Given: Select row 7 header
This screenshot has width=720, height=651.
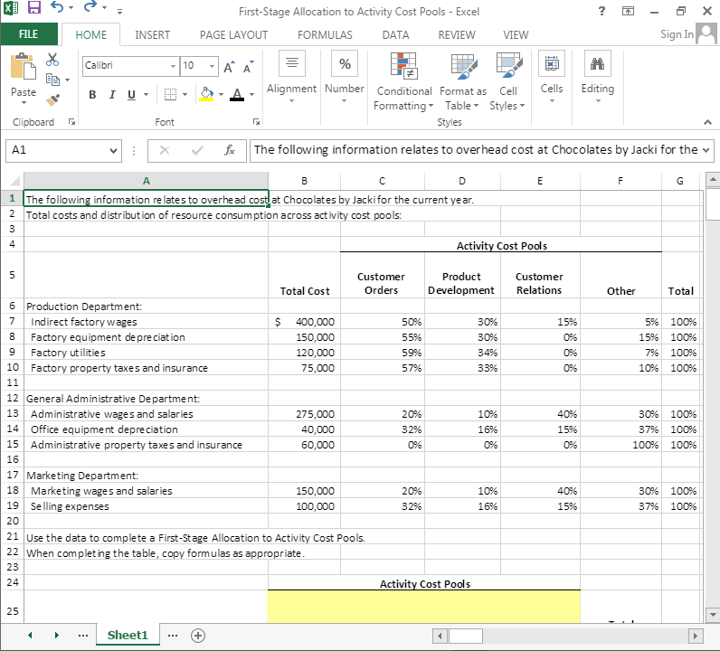Looking at the screenshot, I should coord(12,321).
